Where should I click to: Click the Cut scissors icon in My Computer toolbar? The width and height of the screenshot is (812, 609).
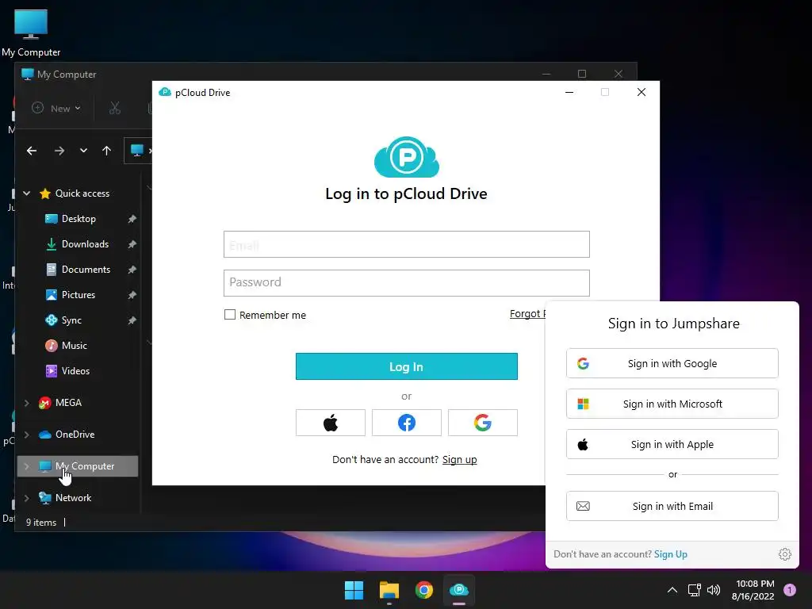click(114, 108)
